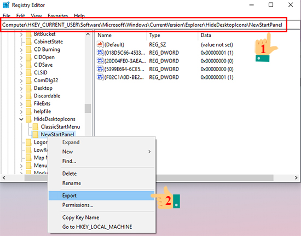This screenshot has height=236, width=301.
Task: Open the New submenu arrow in context menu
Action: pos(149,152)
